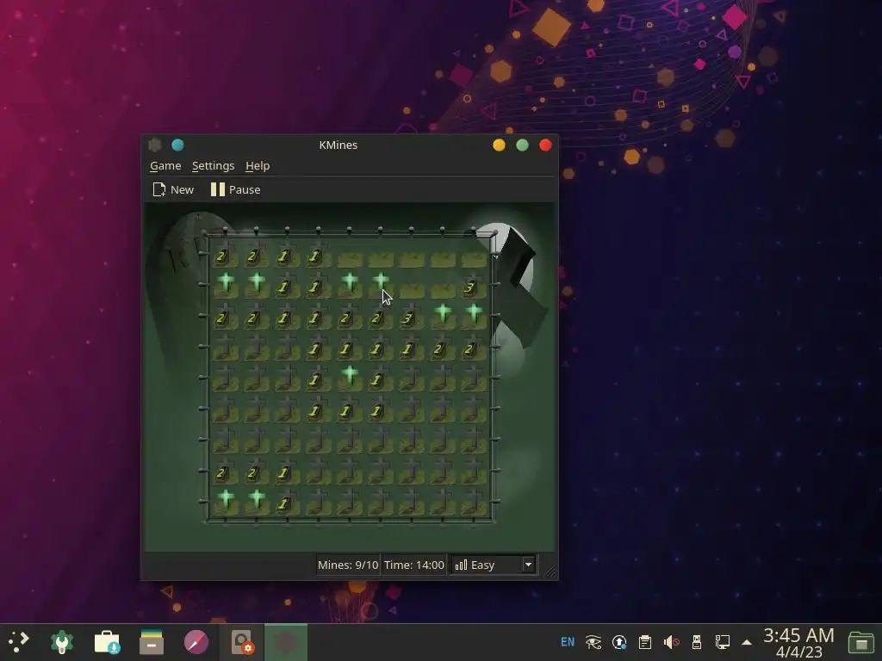Viewport: 882px width, 661px height.
Task: Open the Settings menu
Action: pos(213,166)
